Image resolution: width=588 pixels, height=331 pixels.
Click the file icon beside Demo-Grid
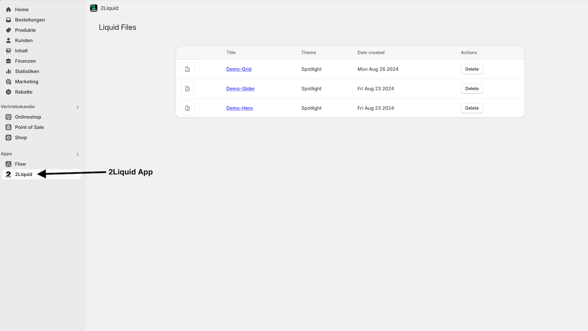187,69
